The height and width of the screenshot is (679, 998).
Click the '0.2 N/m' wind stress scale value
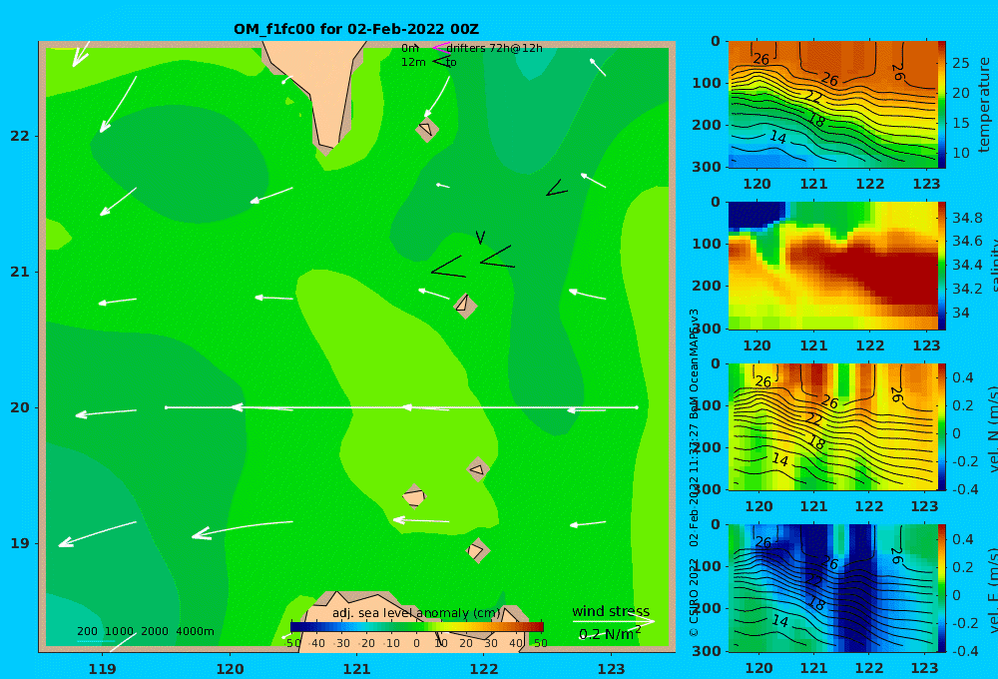pos(609,634)
